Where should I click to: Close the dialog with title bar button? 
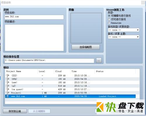(143, 3)
